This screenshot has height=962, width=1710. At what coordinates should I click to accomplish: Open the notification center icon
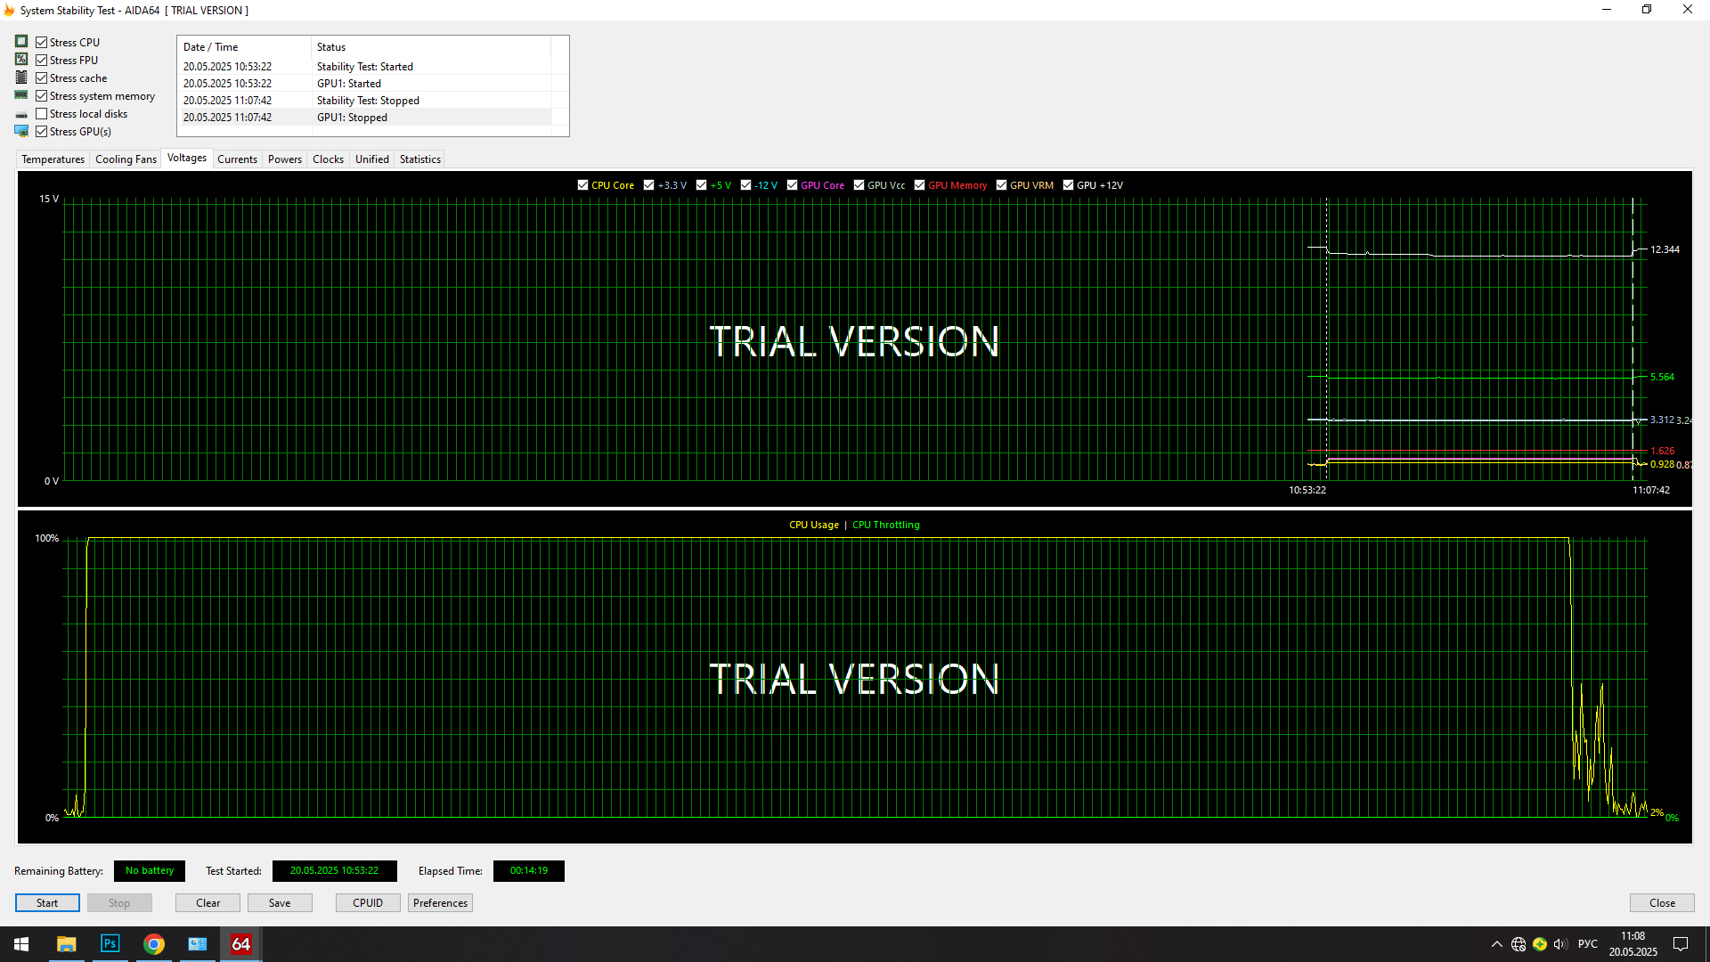[1681, 944]
